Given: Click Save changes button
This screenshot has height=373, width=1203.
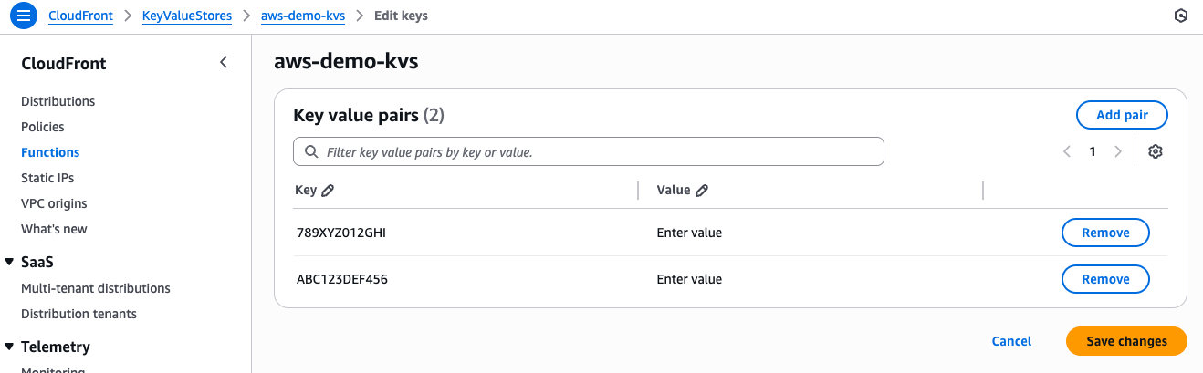Looking at the screenshot, I should (x=1126, y=341).
